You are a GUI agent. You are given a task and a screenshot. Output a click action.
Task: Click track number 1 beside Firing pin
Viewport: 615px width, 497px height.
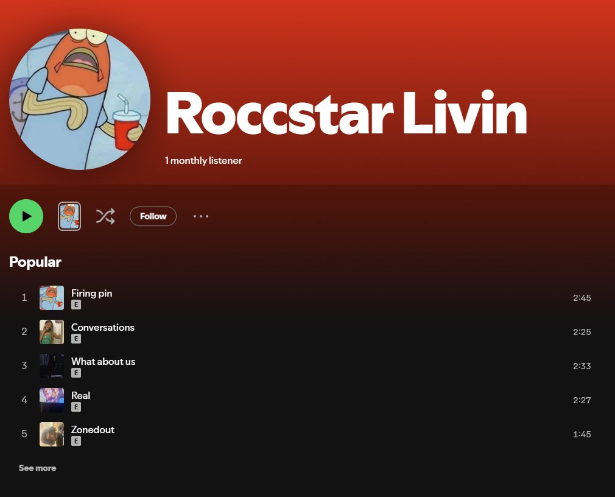pos(24,298)
